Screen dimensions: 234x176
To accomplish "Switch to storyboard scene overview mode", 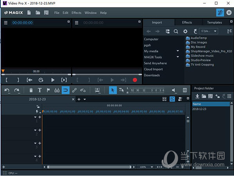I will (164, 99).
